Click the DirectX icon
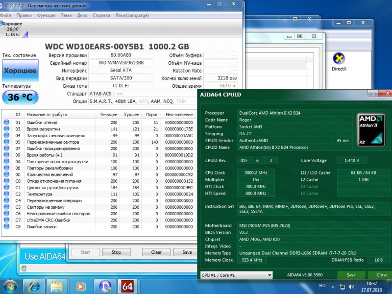 pyautogui.click(x=339, y=59)
